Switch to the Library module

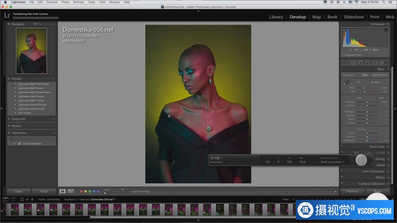276,17
